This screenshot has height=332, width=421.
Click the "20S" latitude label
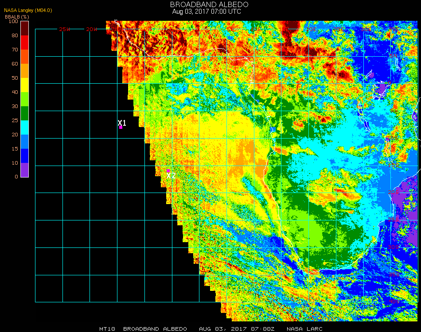[x=394, y=193]
